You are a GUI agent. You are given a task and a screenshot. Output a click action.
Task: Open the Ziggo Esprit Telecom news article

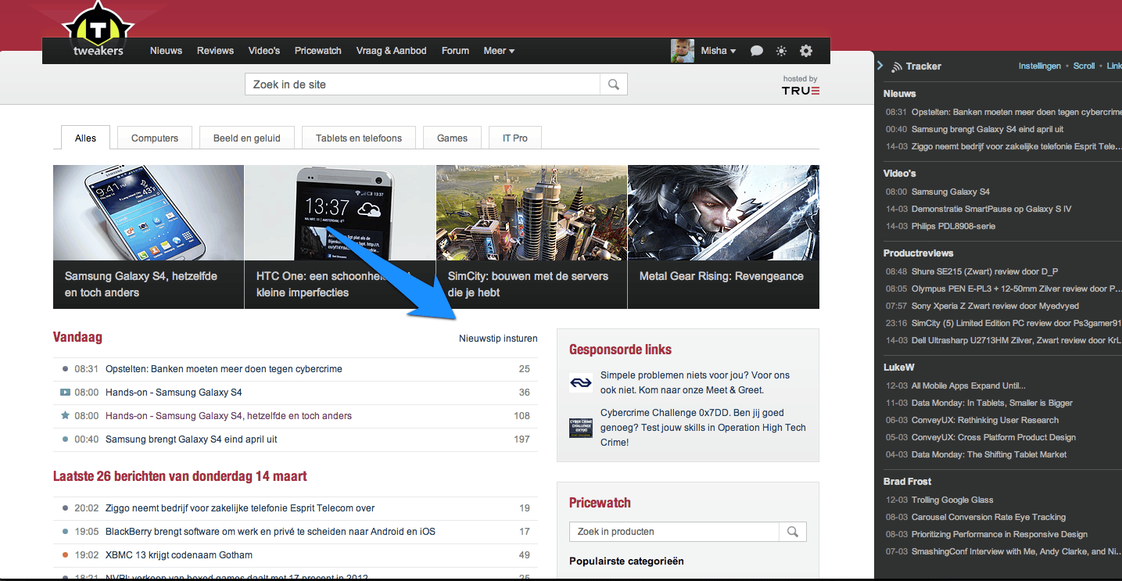240,508
